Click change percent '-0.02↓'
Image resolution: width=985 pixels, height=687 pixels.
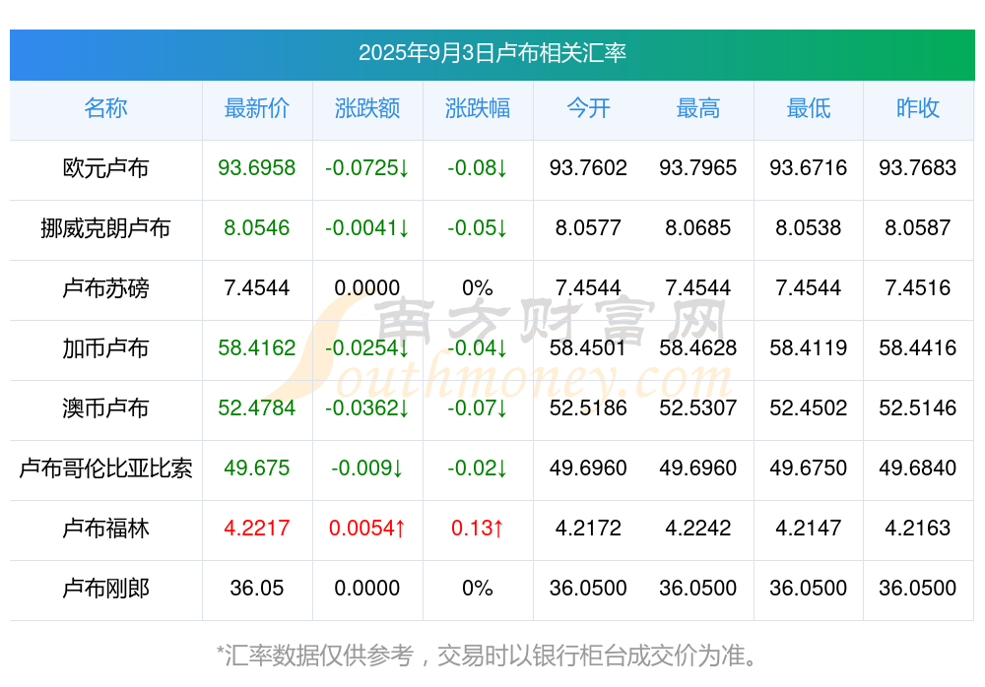point(478,468)
